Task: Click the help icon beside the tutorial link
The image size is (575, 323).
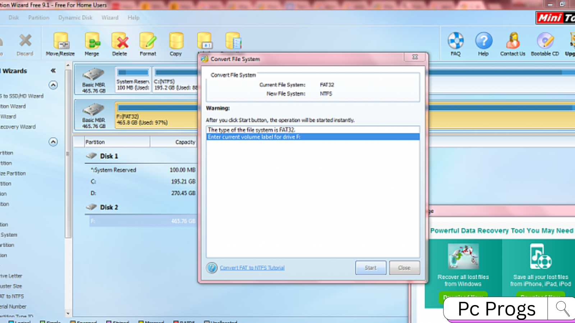Action: [x=212, y=268]
